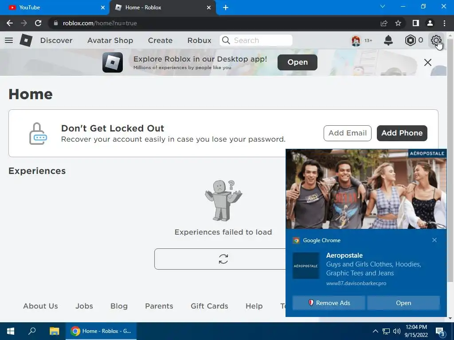The image size is (454, 340).
Task: Open the Gift Cards footer link
Action: (209, 306)
